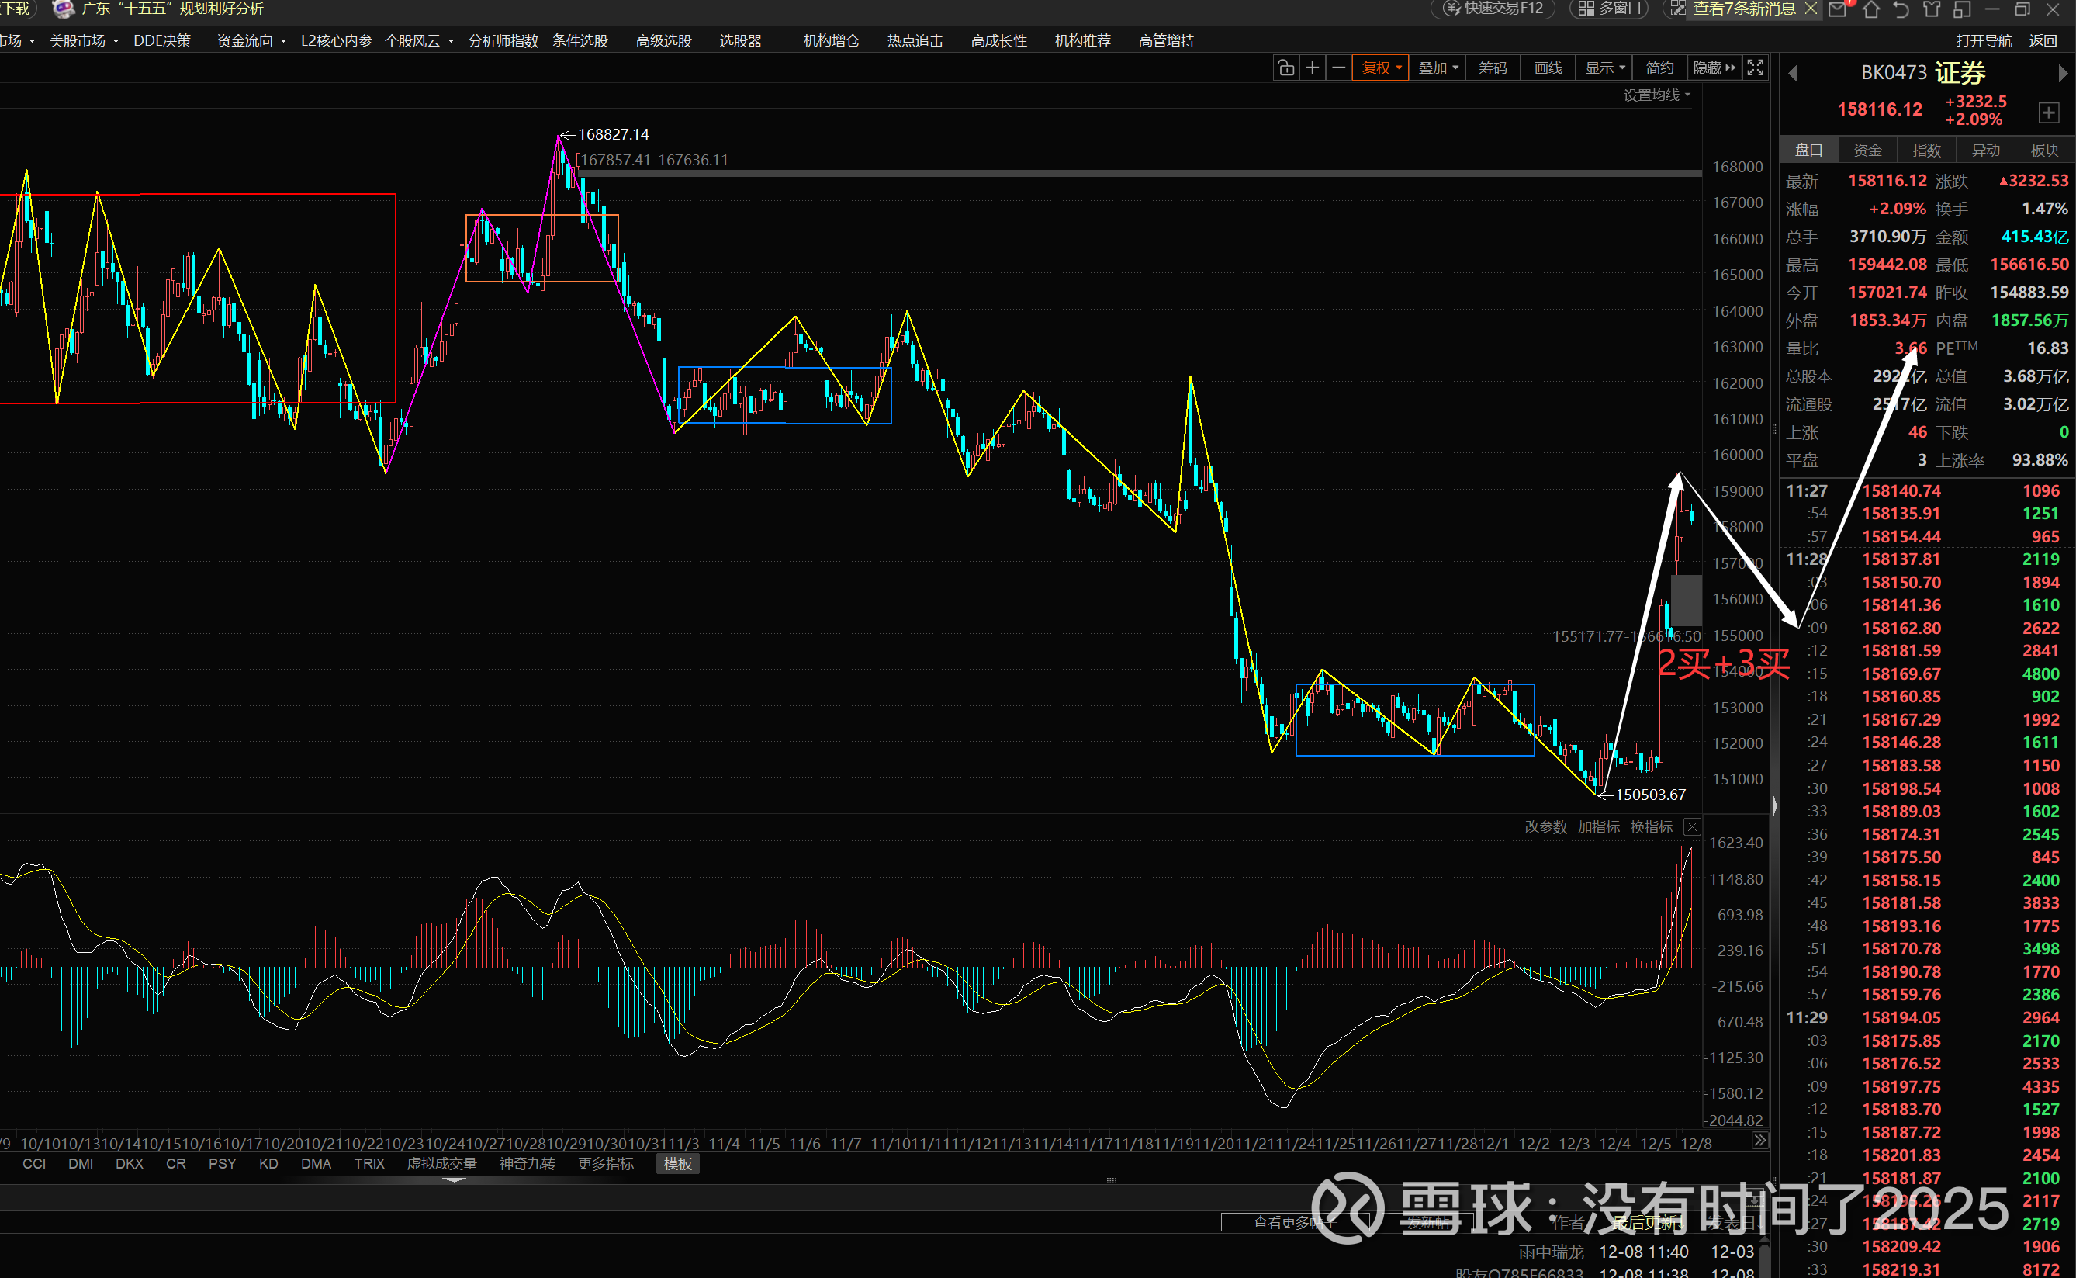This screenshot has width=2076, height=1278.
Task: Expand the 叠加 overlay dropdown
Action: (1438, 68)
